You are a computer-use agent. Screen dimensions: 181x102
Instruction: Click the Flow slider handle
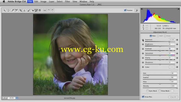[160, 84]
